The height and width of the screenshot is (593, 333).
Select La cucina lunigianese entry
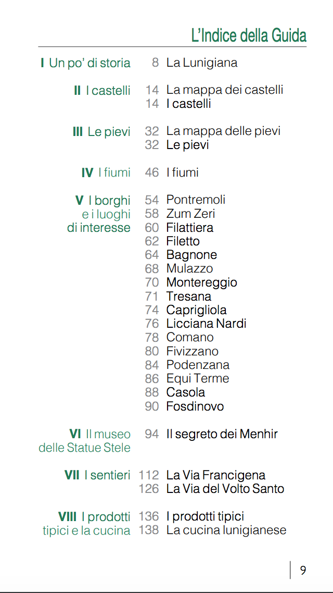[x=226, y=530]
